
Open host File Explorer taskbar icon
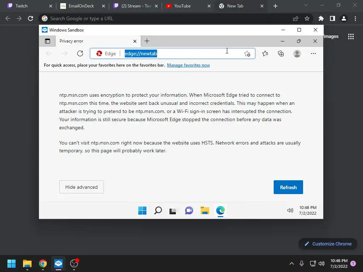point(27,263)
